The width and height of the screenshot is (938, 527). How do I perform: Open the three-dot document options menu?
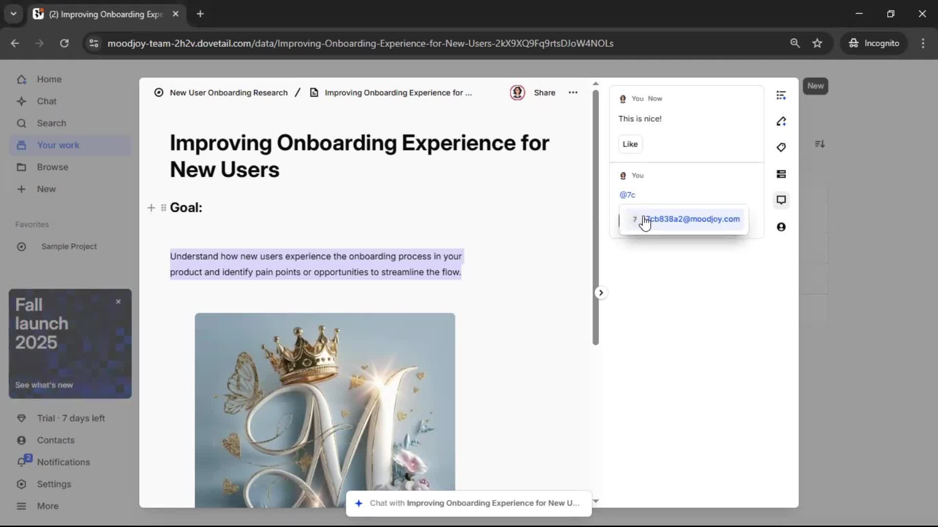(x=573, y=93)
